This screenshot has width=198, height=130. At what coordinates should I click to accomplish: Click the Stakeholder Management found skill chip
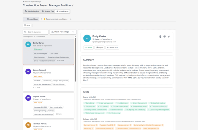pyautogui.click(x=94, y=113)
